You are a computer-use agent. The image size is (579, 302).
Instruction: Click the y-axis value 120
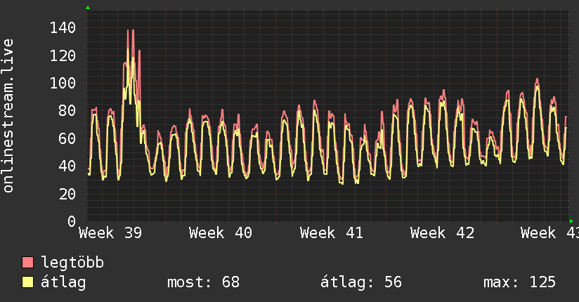[63, 55]
